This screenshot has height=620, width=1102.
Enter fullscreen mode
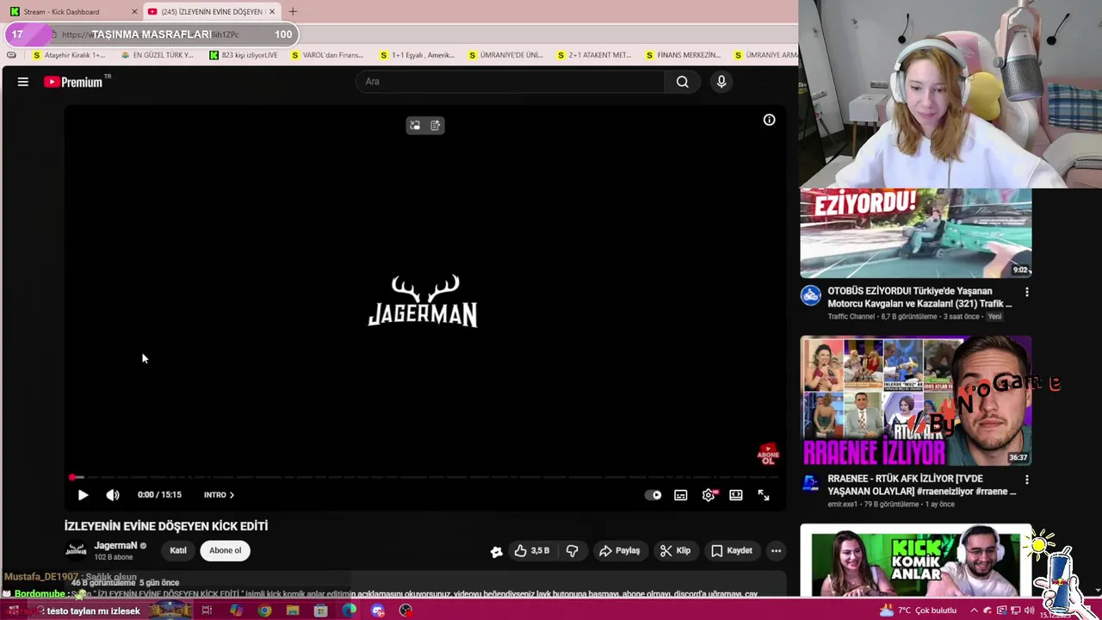tap(764, 495)
